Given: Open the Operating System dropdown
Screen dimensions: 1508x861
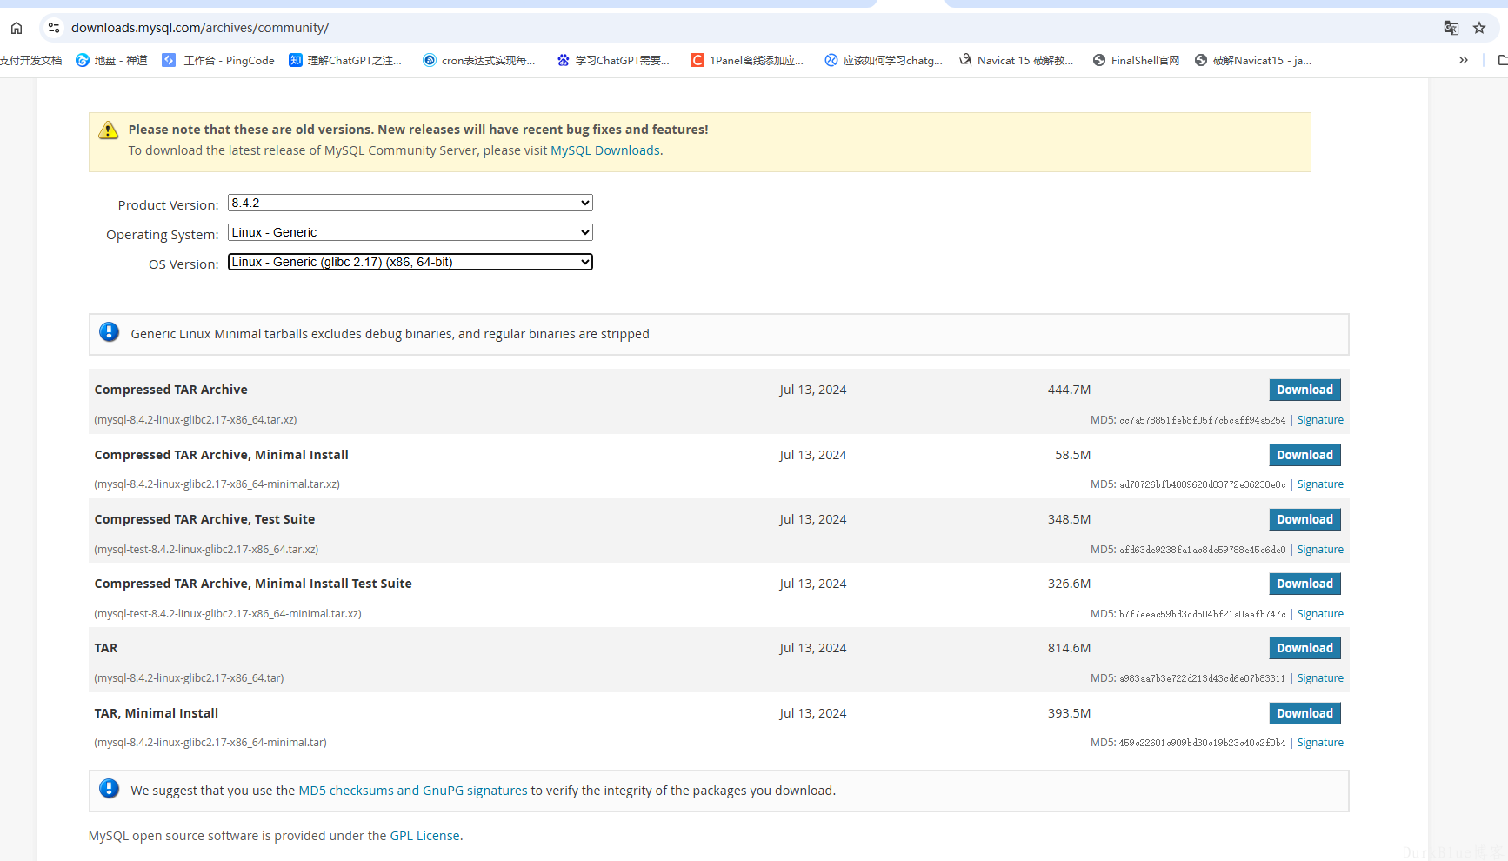Looking at the screenshot, I should point(410,232).
